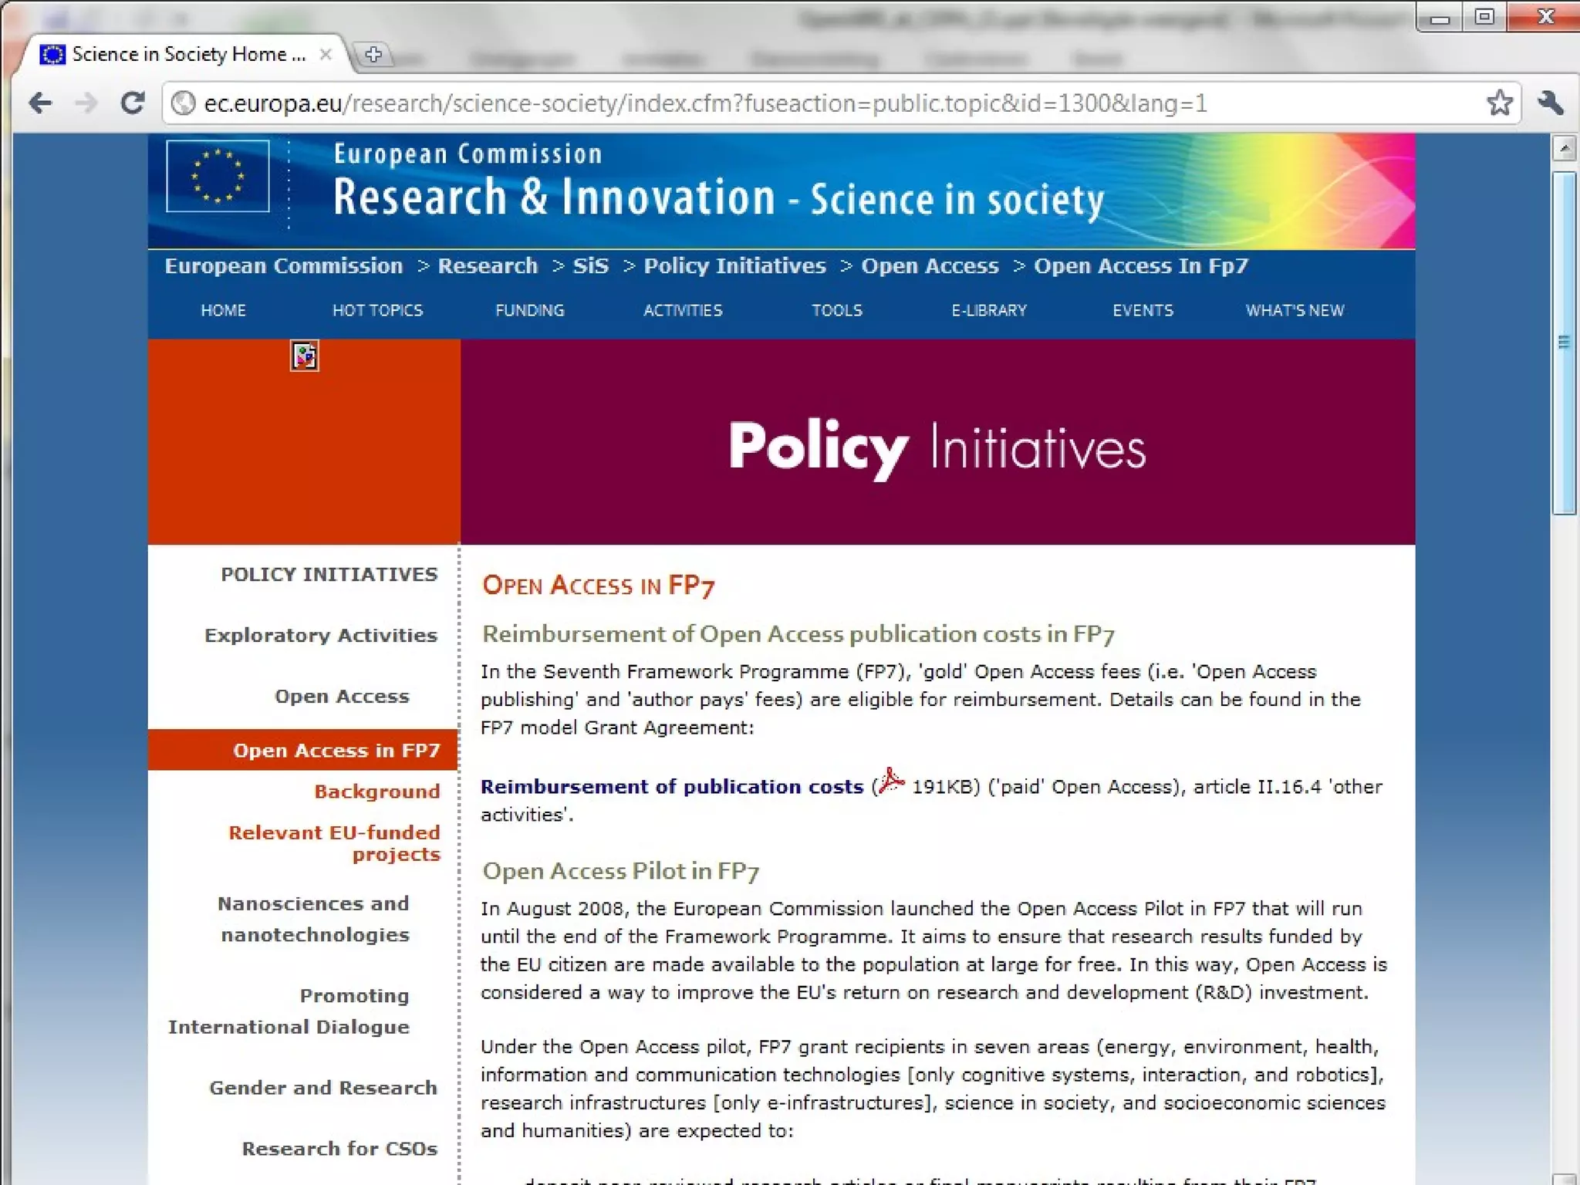Open Reimbursement of publication costs link
Screen dimensions: 1580x1185
[672, 787]
